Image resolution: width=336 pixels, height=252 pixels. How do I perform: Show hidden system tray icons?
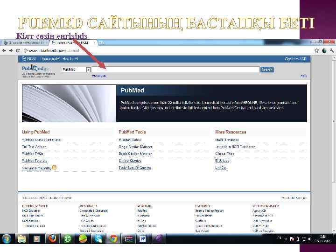point(286,239)
